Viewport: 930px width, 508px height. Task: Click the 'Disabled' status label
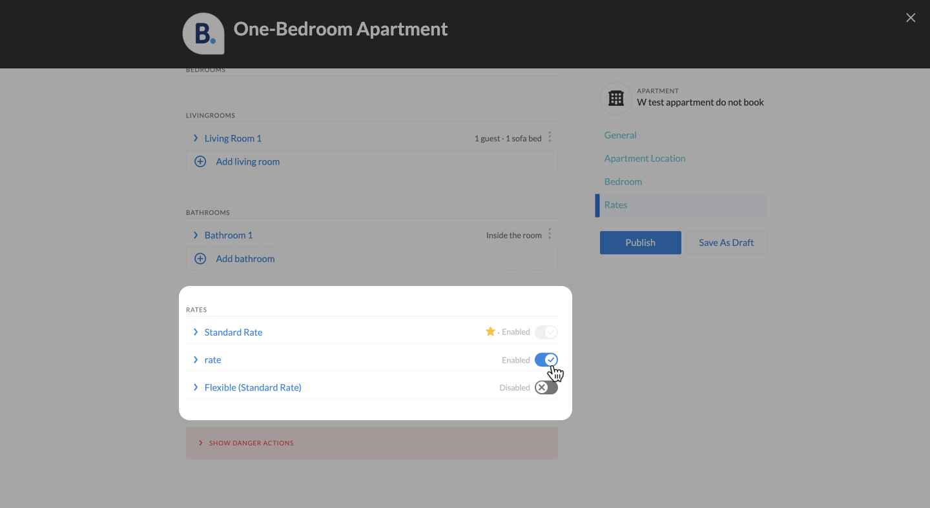click(515, 388)
